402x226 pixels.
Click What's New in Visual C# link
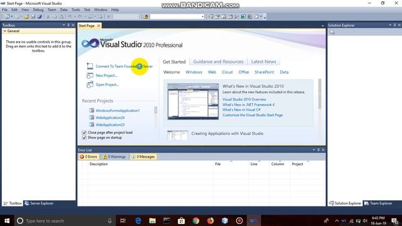pos(241,110)
